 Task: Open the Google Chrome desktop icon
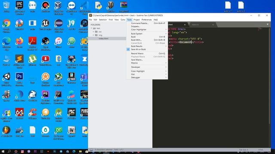pyautogui.click(x=6, y=26)
